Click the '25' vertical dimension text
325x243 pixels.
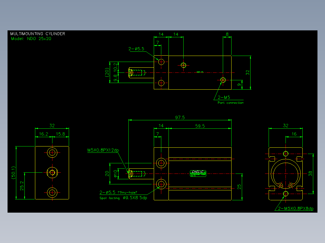point(239,187)
